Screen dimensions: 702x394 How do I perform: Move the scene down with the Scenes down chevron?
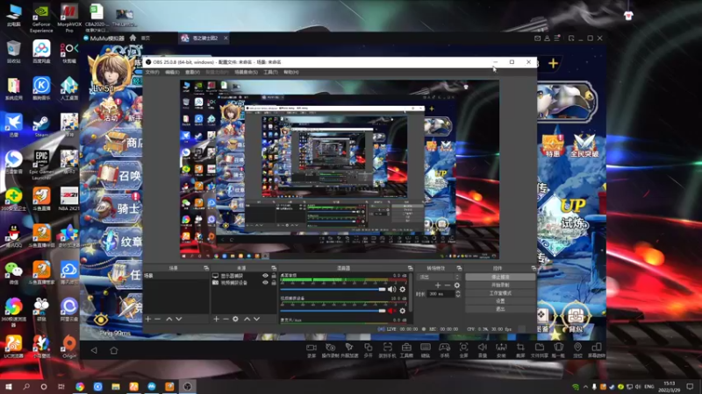[179, 319]
